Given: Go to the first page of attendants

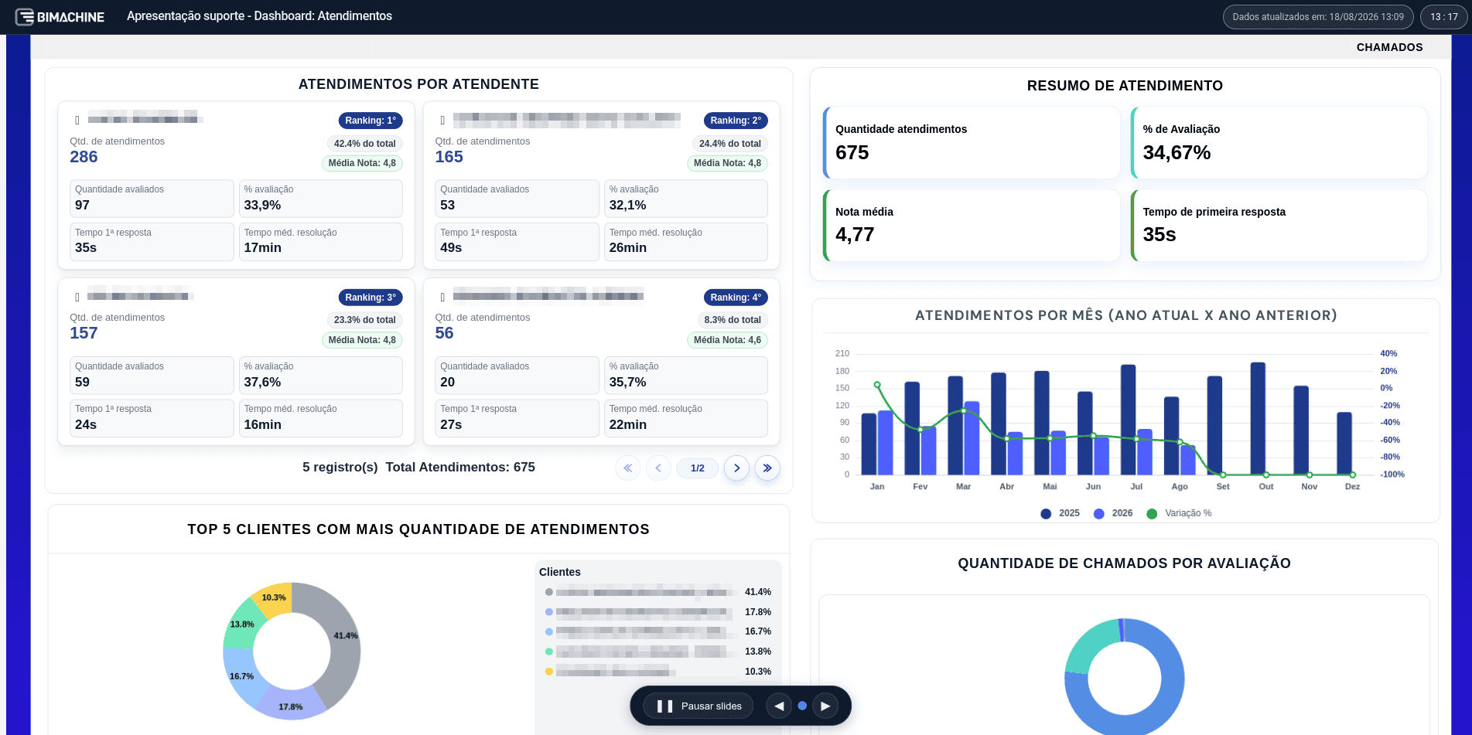Looking at the screenshot, I should click(x=628, y=468).
